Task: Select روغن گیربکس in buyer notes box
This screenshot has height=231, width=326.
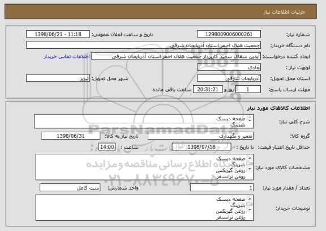Action: [x=230, y=211]
